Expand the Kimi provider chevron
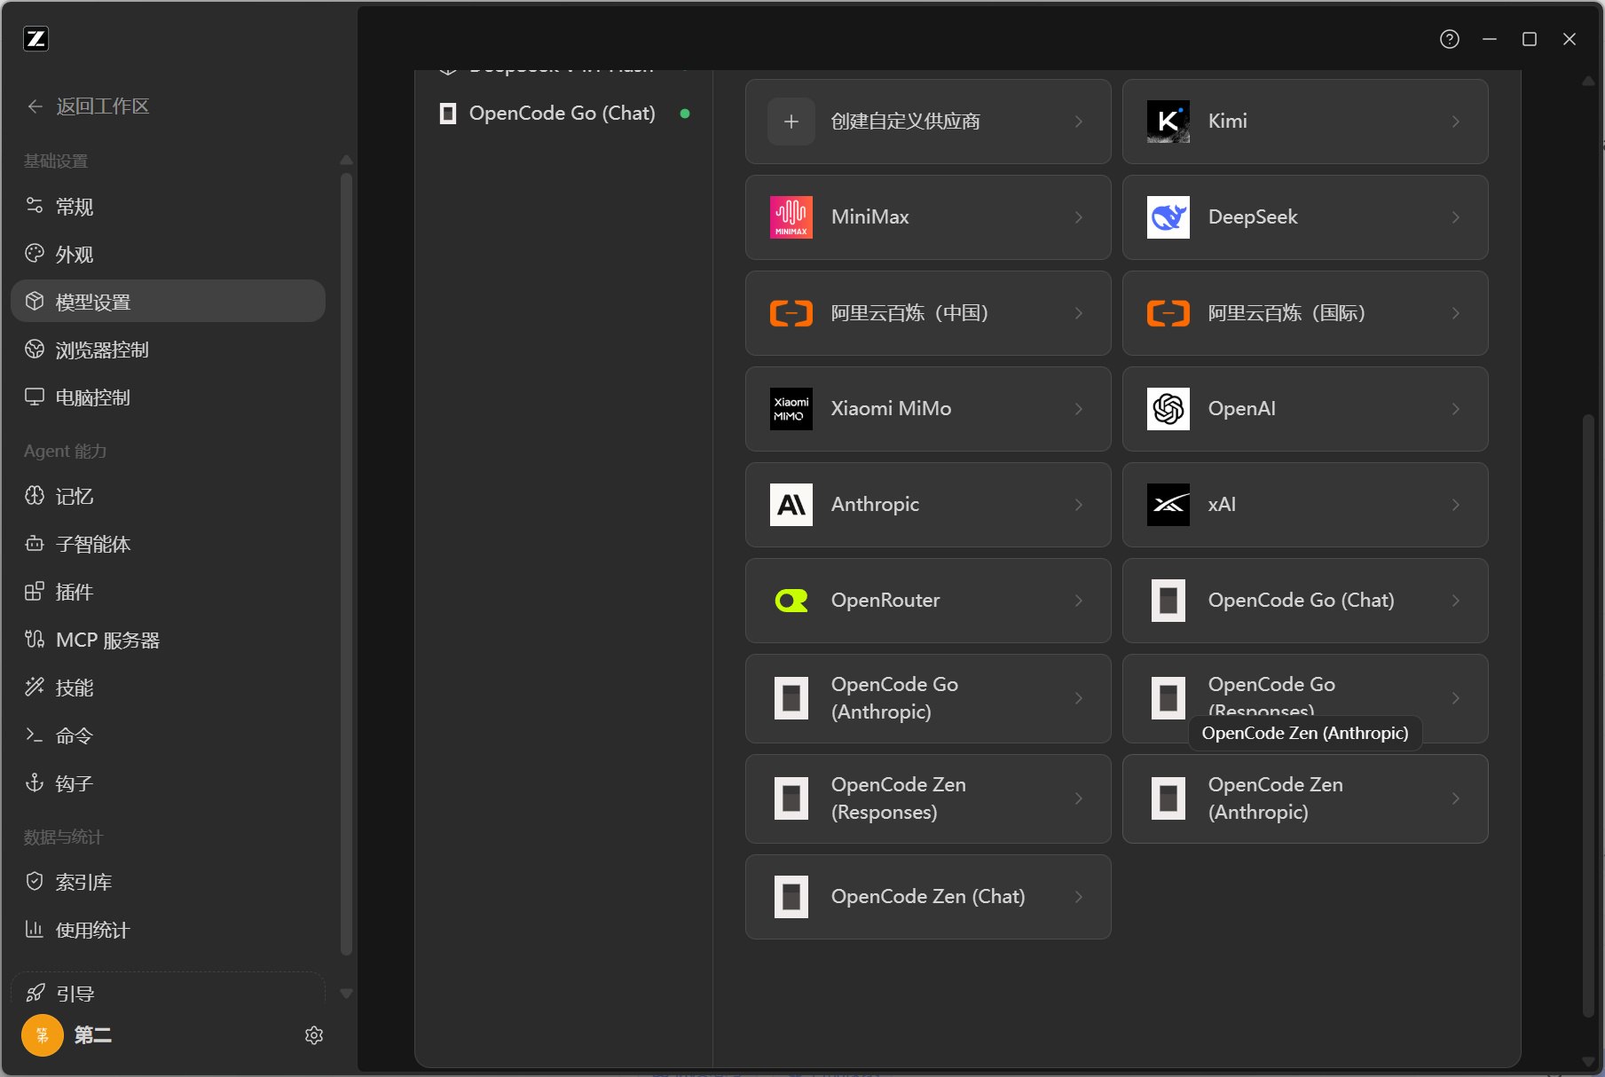 [1456, 122]
